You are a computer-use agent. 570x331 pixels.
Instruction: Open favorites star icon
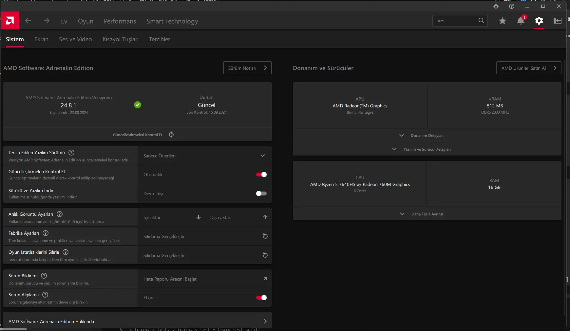tap(503, 21)
